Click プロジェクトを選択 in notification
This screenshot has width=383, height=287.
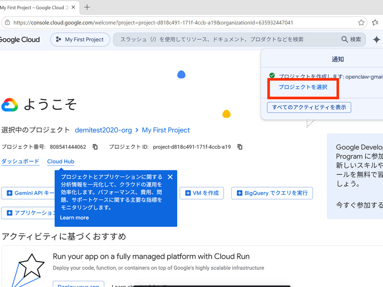(303, 87)
